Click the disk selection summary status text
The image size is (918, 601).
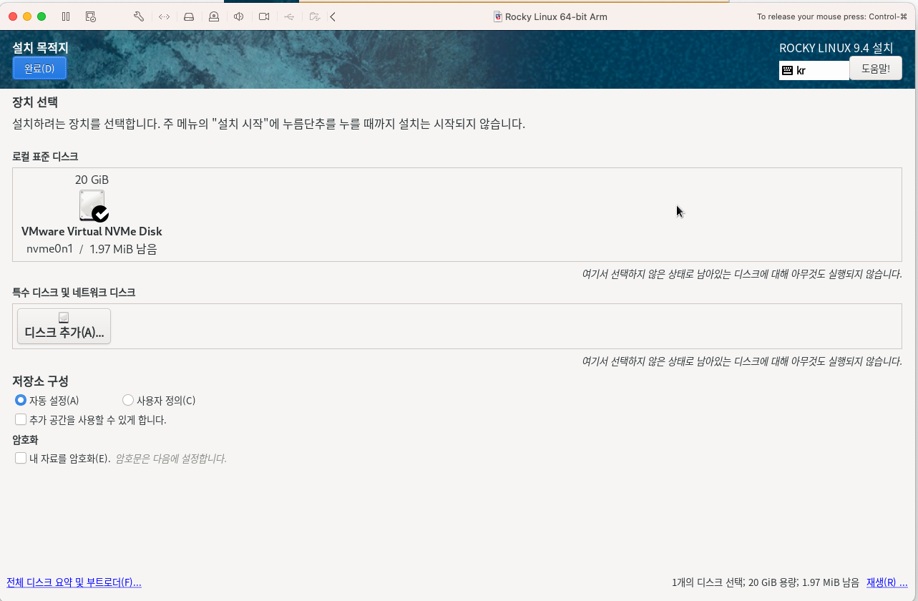pos(766,582)
